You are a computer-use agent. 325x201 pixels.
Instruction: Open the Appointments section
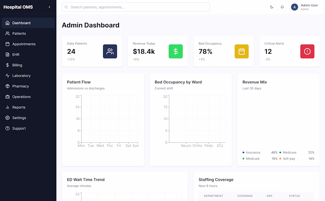coord(28,44)
